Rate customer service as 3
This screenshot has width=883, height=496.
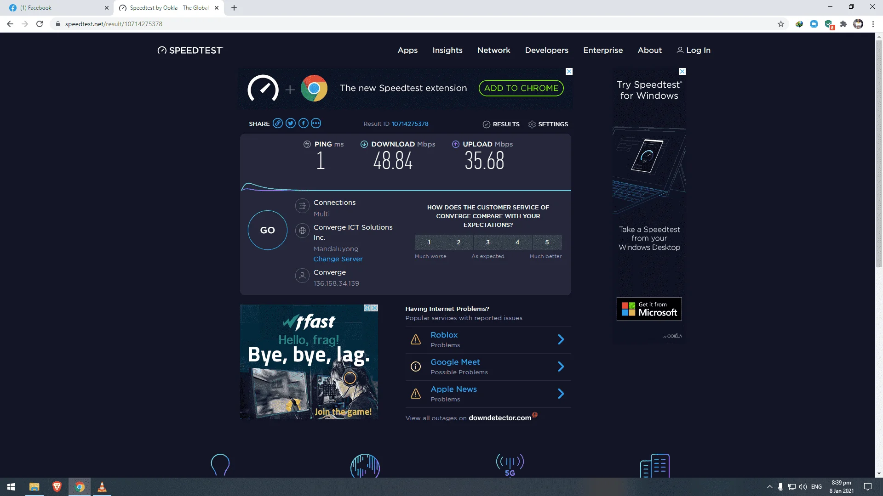(x=488, y=242)
